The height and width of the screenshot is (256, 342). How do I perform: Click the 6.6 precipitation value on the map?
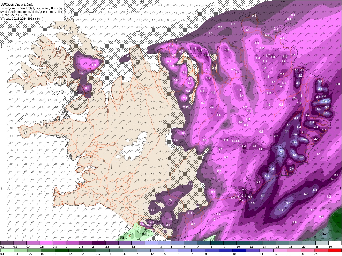[x=325, y=101]
